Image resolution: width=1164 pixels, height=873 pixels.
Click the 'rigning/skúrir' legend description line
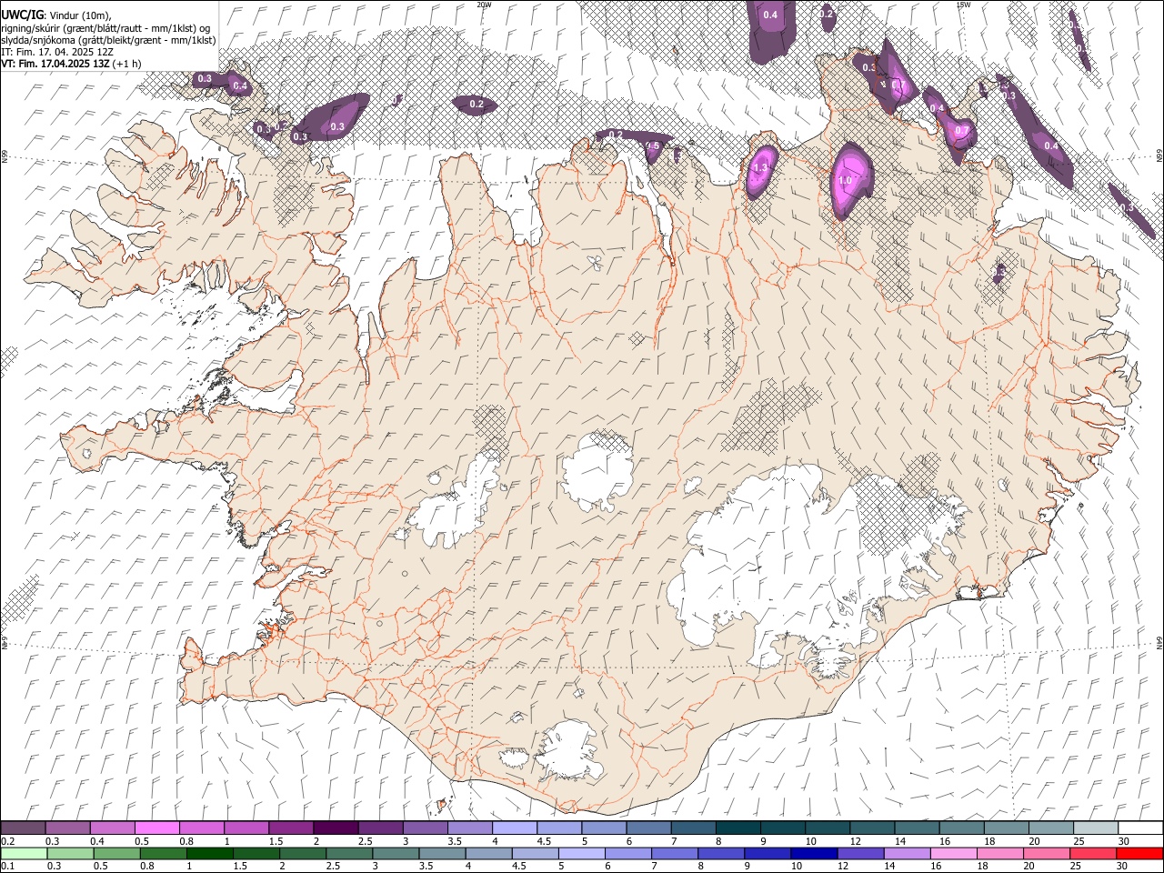(106, 28)
